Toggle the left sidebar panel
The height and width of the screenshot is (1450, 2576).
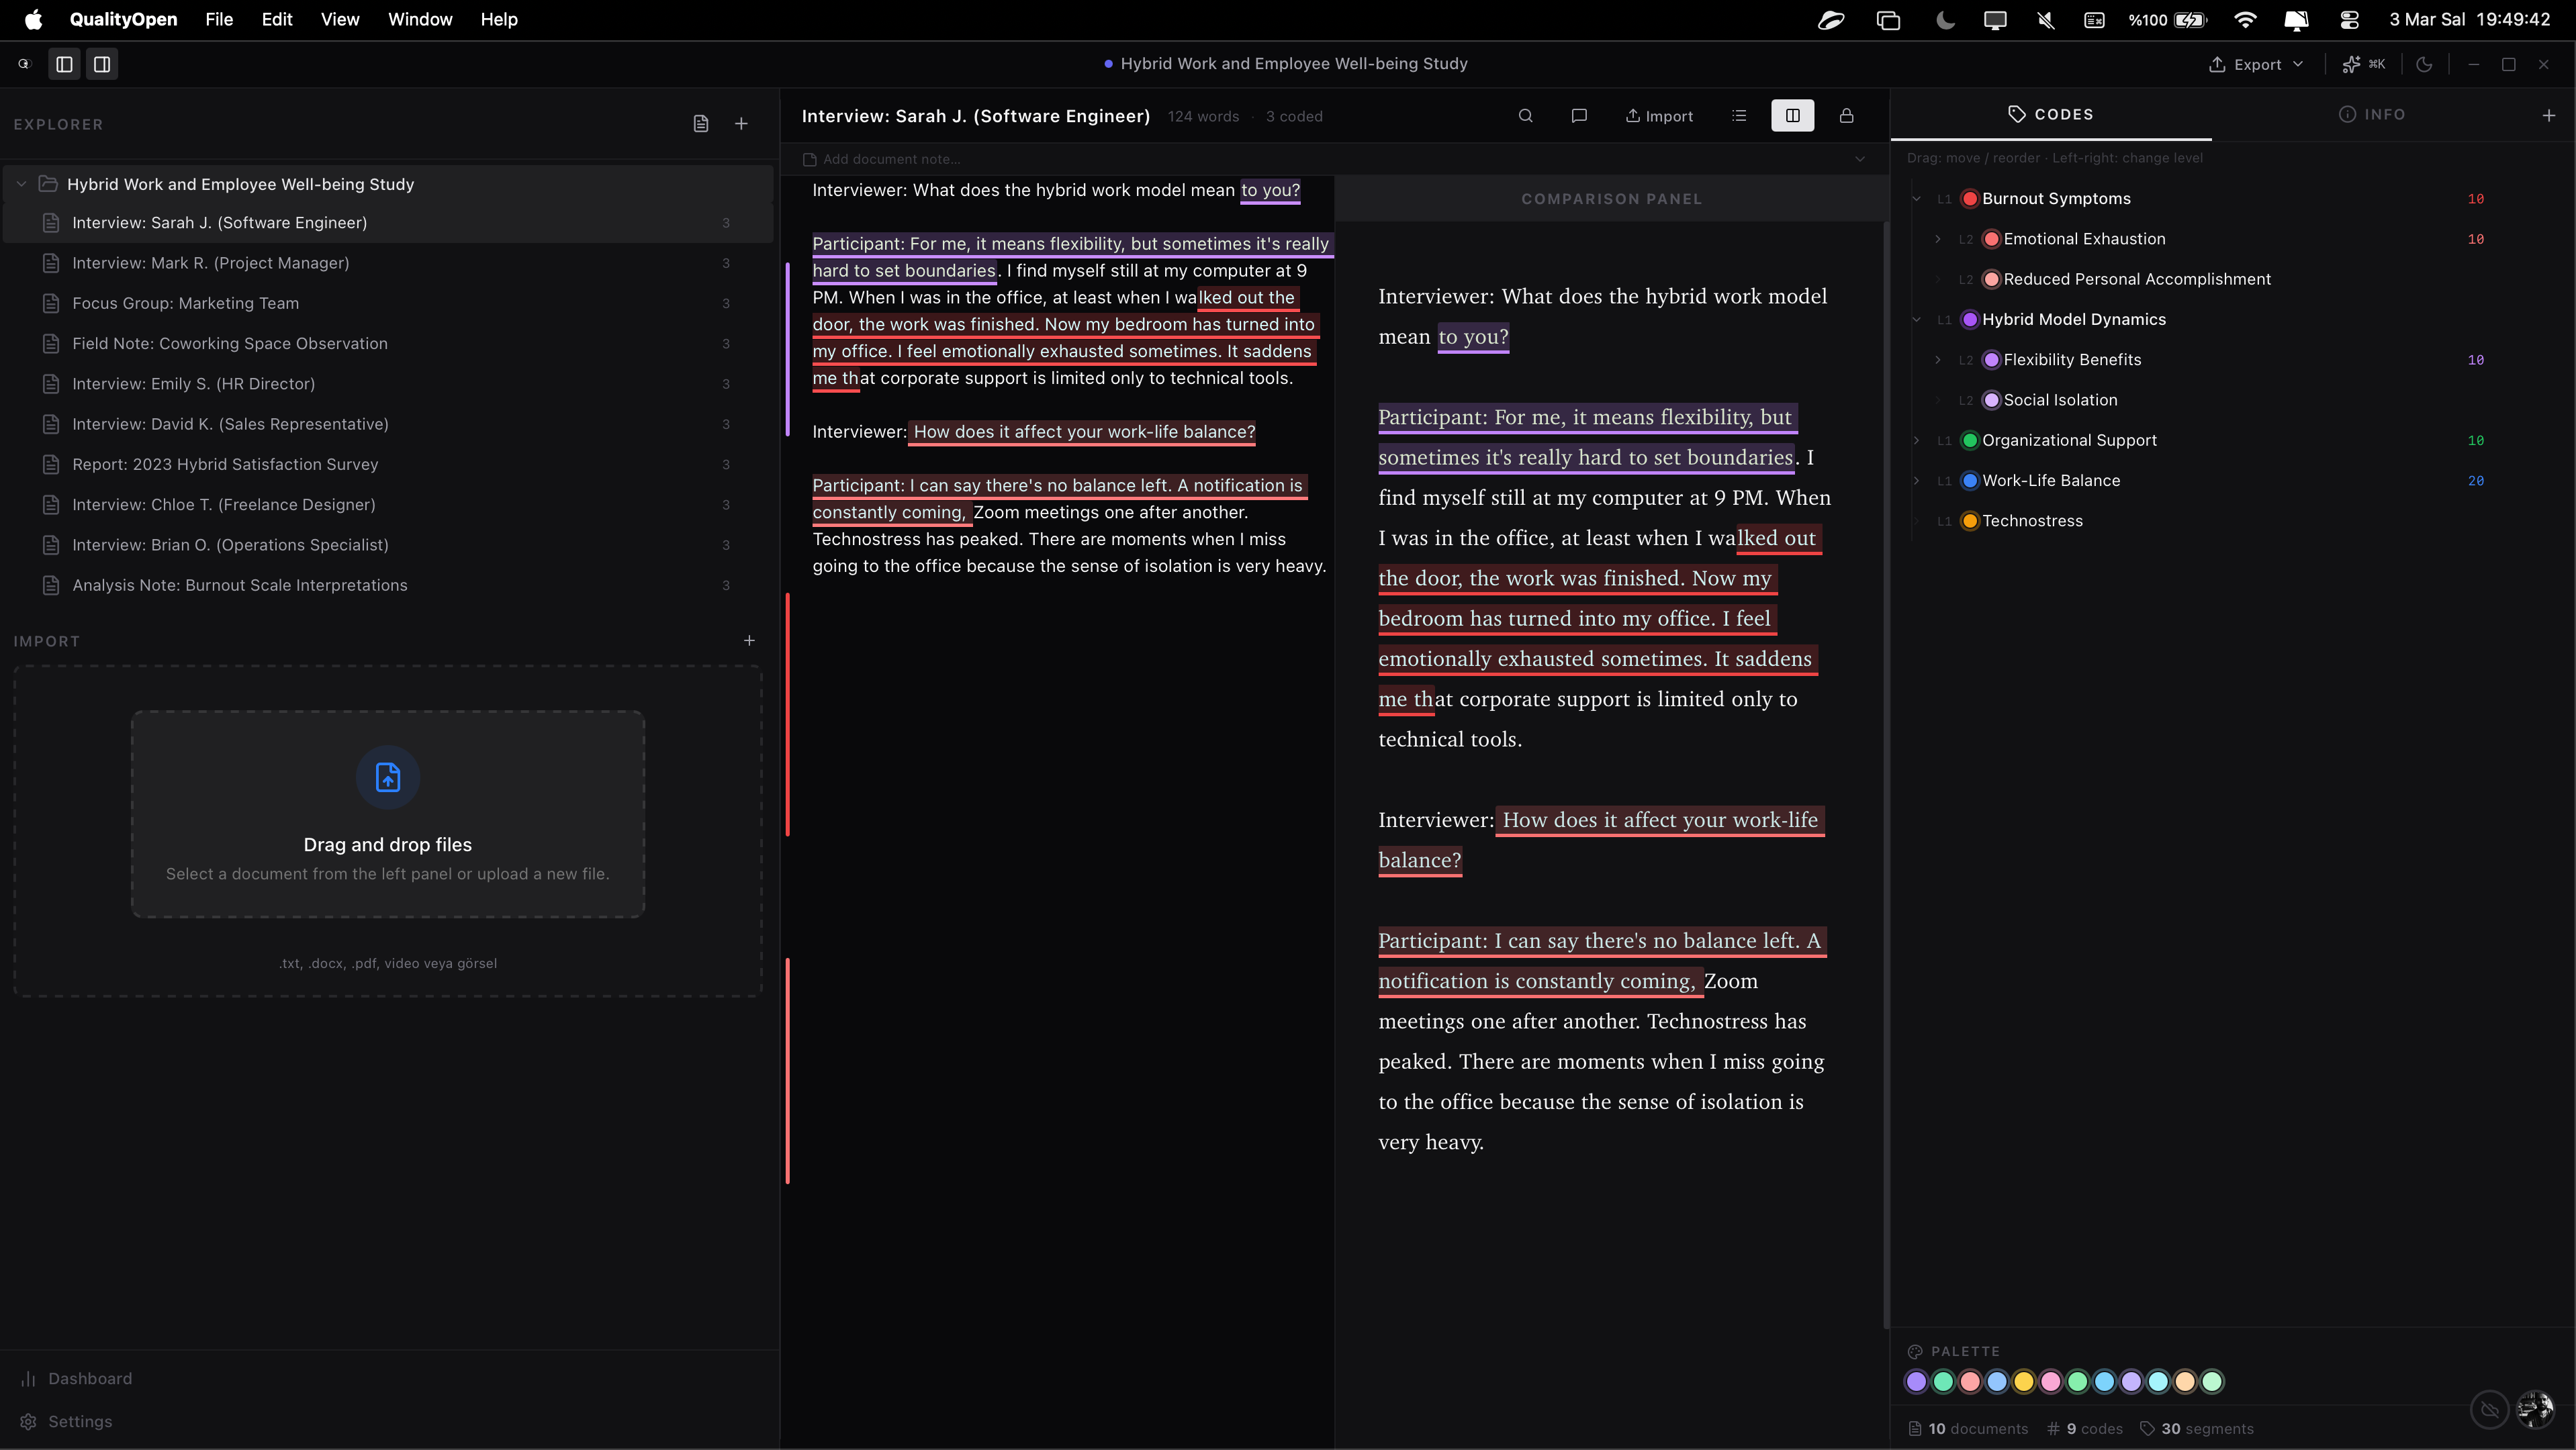64,64
